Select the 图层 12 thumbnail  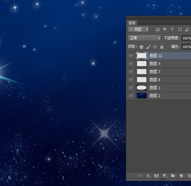click(142, 56)
